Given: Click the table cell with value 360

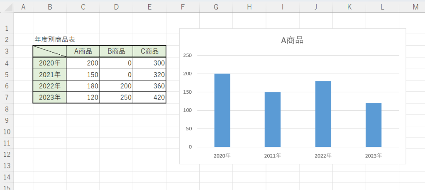Looking at the screenshot, I should (x=149, y=86).
